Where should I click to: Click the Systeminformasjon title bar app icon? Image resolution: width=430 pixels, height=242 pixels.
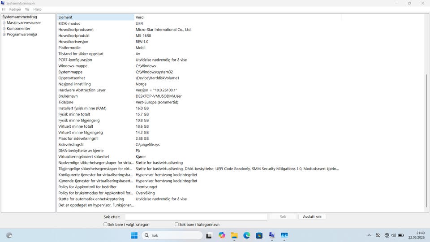pos(3,3)
